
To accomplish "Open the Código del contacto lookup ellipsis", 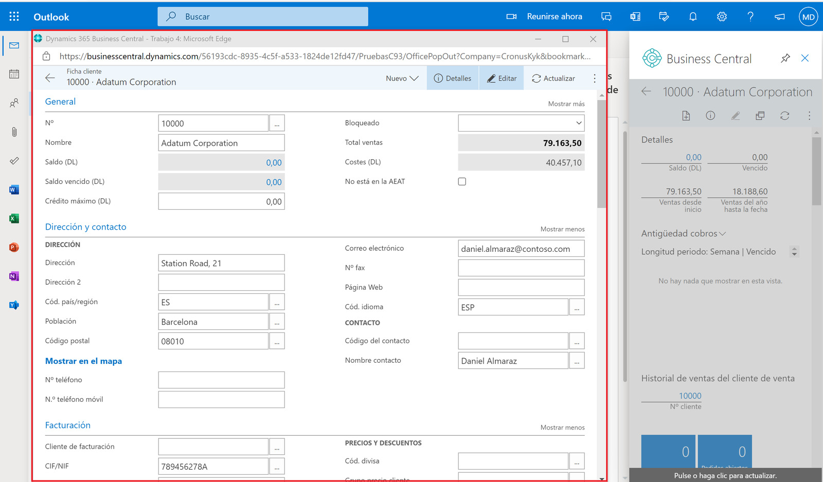I will tap(577, 341).
